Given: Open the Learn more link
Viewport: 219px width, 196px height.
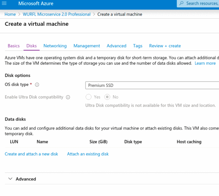Looking at the screenshot, I should [x=205, y=63].
